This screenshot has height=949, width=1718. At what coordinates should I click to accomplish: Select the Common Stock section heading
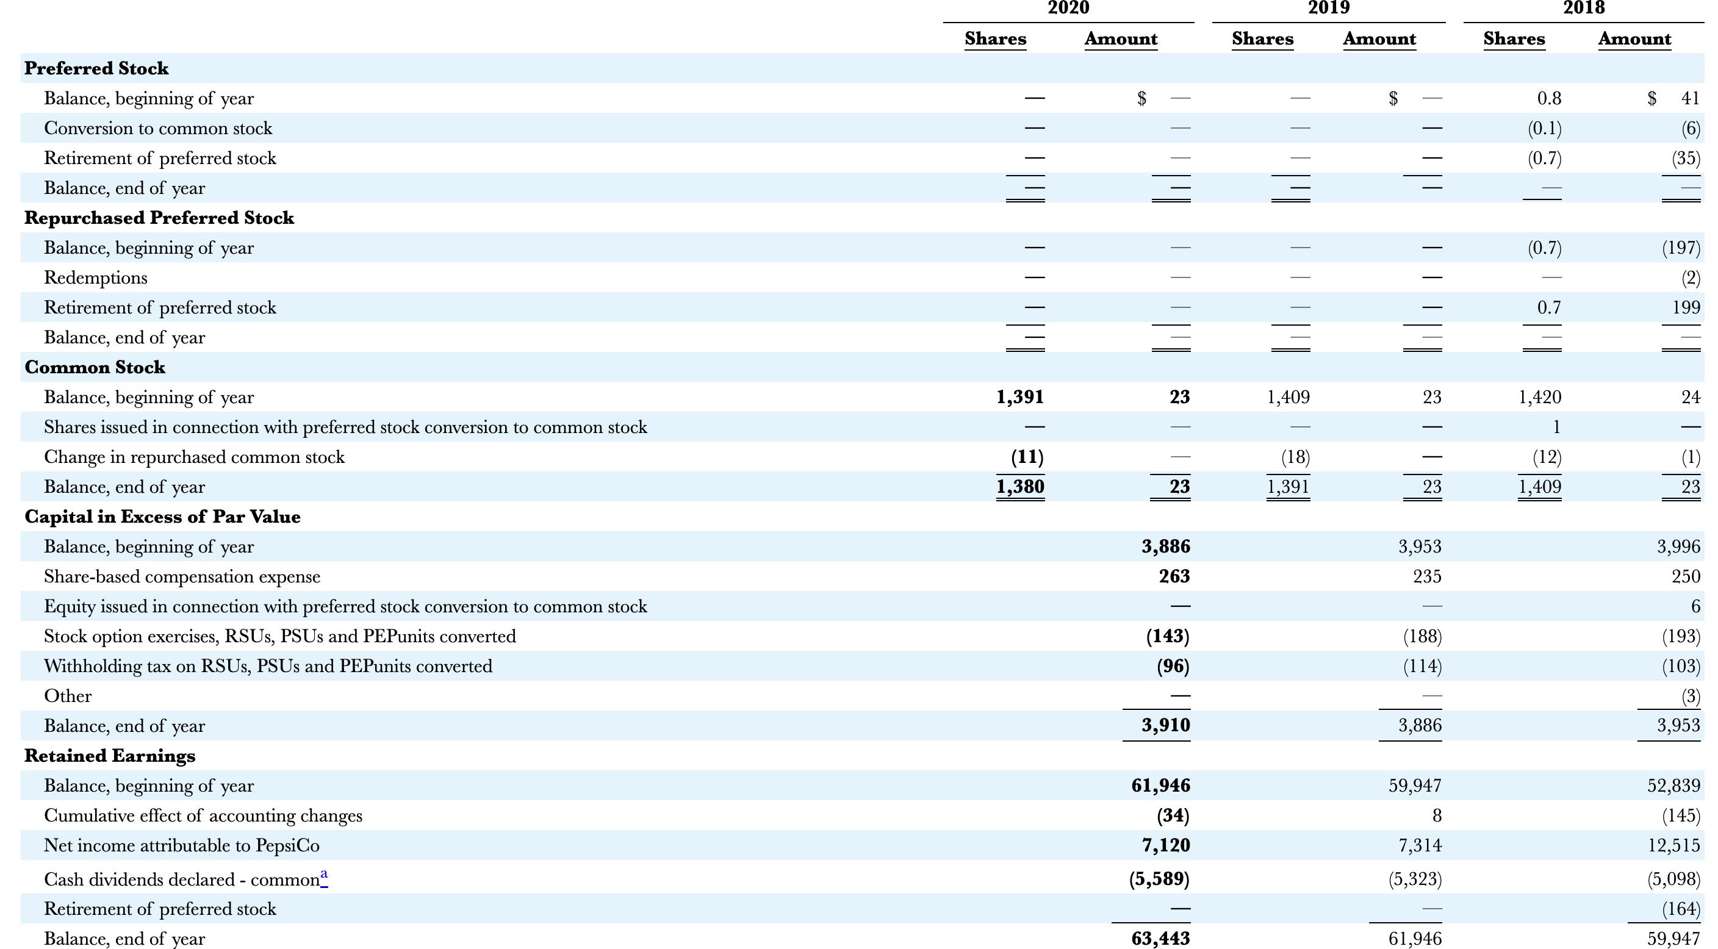[x=94, y=367]
